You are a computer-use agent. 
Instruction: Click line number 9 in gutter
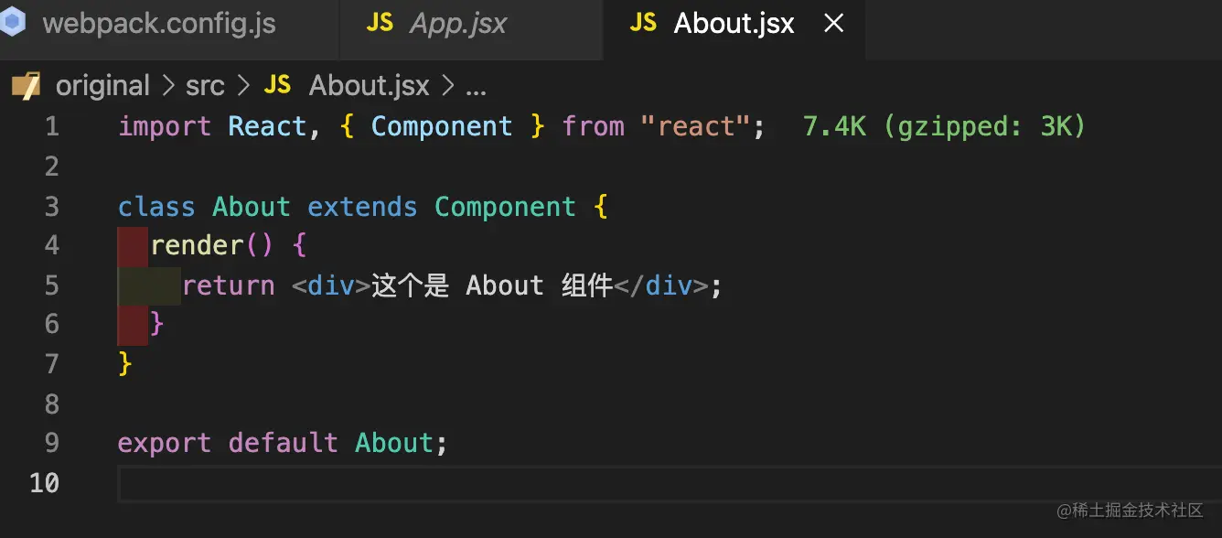tap(51, 443)
